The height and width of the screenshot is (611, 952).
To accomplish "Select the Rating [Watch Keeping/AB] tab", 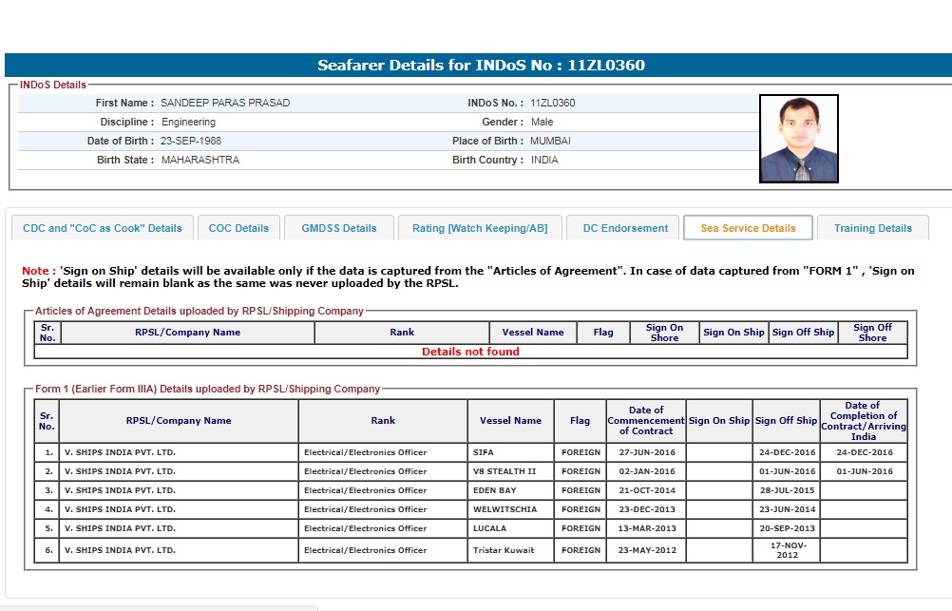I will coord(480,228).
